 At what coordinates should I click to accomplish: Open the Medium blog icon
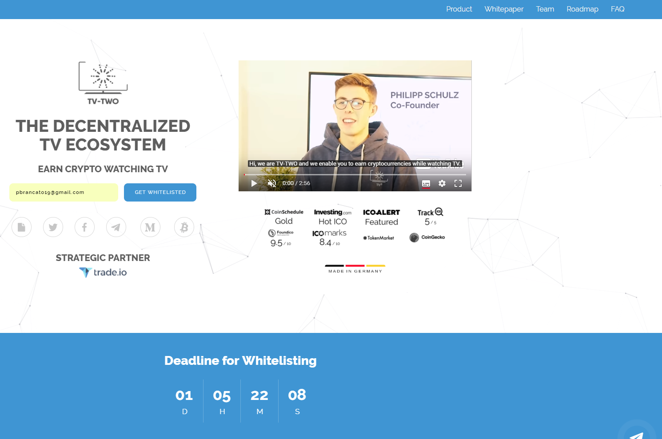tap(150, 227)
